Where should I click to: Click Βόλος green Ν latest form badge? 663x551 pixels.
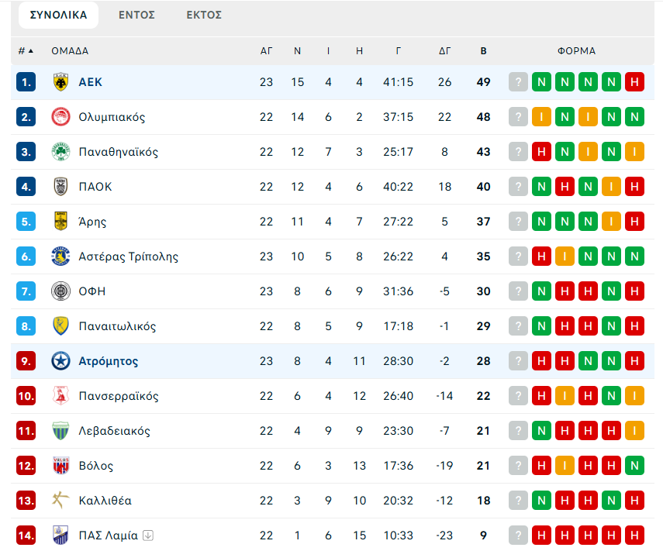pos(635,466)
